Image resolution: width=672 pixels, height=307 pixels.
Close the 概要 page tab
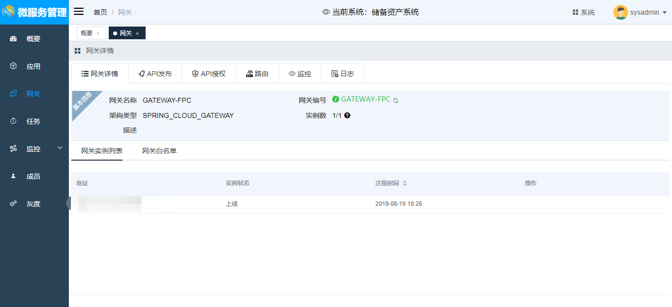tap(98, 33)
